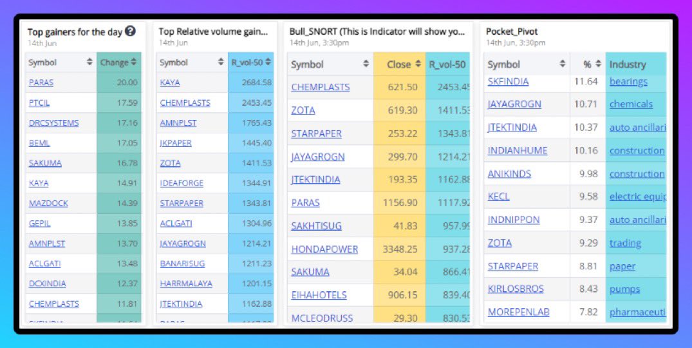
Task: Open the trading industry link
Action: click(625, 244)
